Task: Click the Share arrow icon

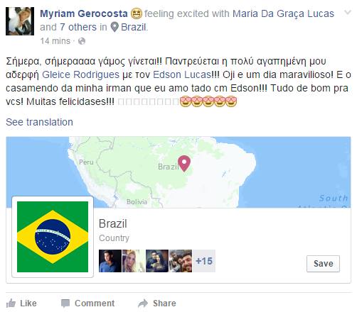Action: (143, 303)
